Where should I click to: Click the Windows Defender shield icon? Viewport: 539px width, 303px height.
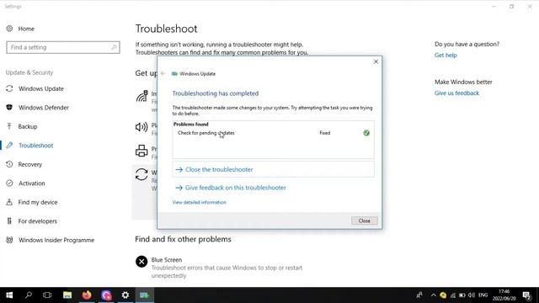9,108
